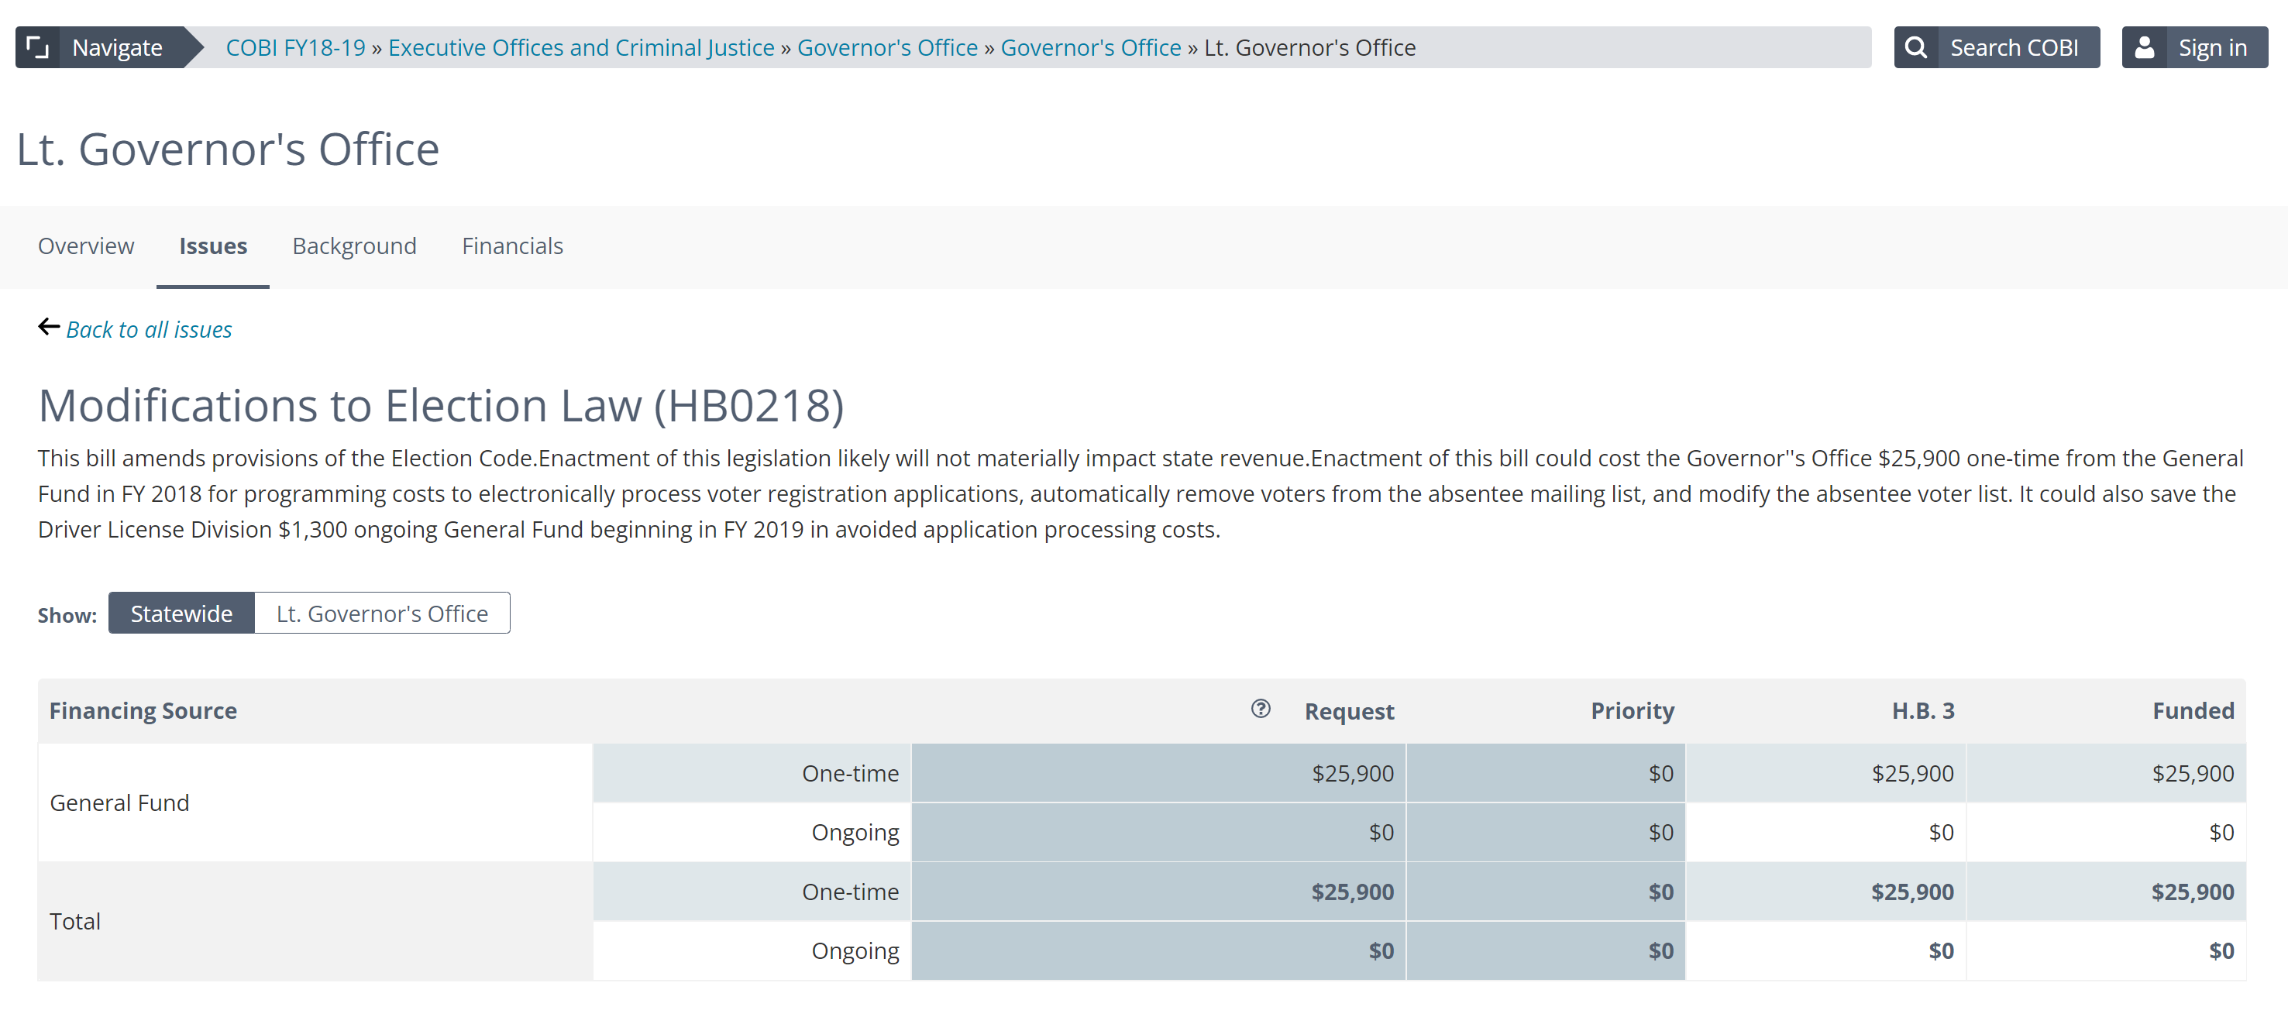Select the Issues tab

213,246
